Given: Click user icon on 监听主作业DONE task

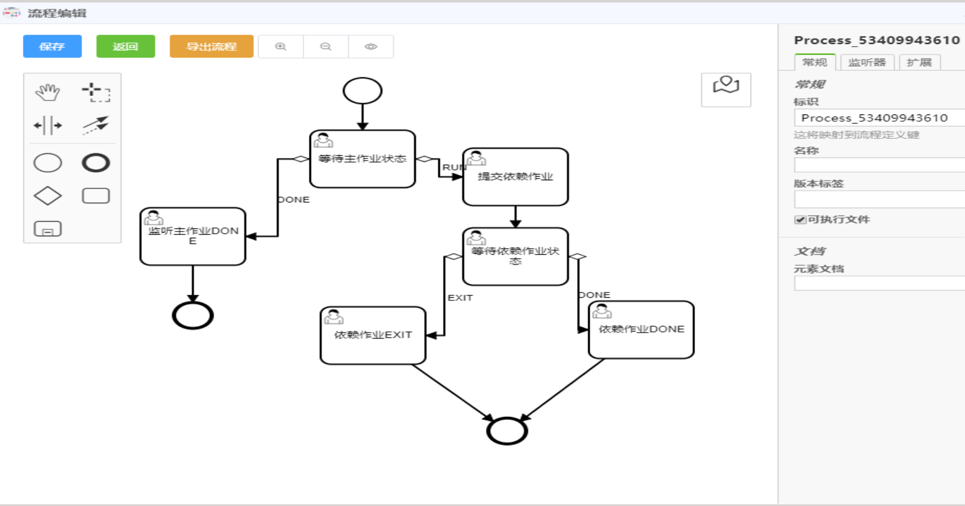Looking at the screenshot, I should (153, 218).
